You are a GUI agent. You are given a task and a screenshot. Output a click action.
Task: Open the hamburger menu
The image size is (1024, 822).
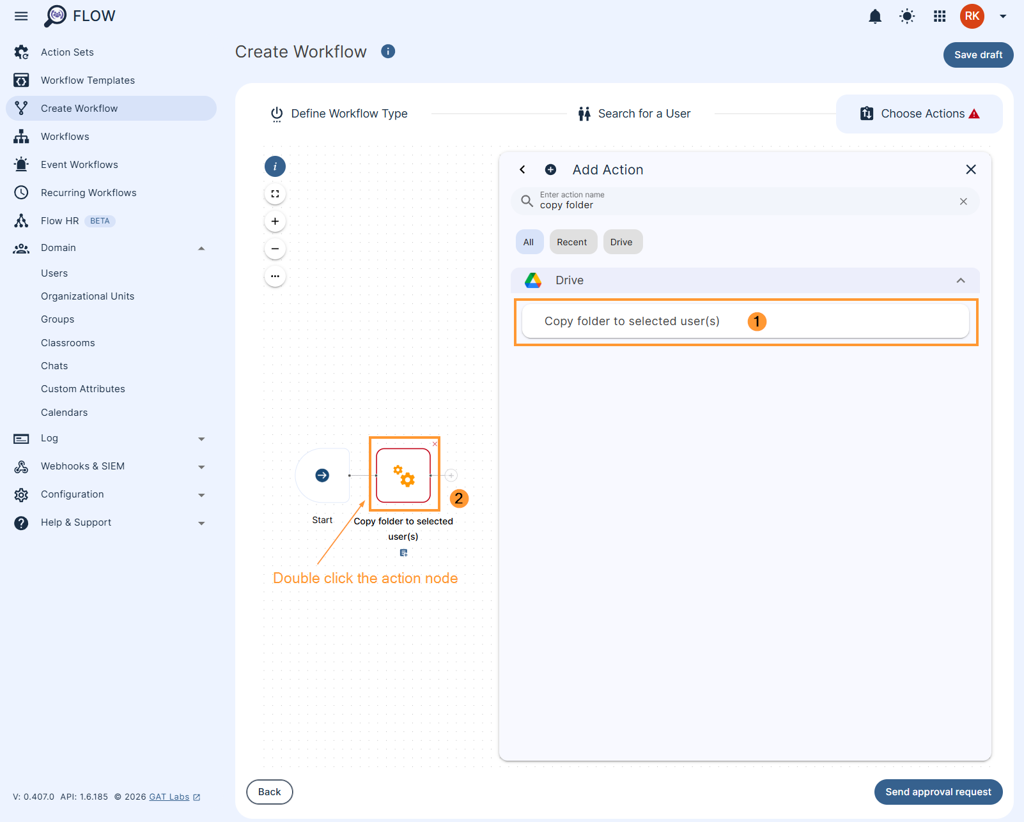(x=21, y=16)
